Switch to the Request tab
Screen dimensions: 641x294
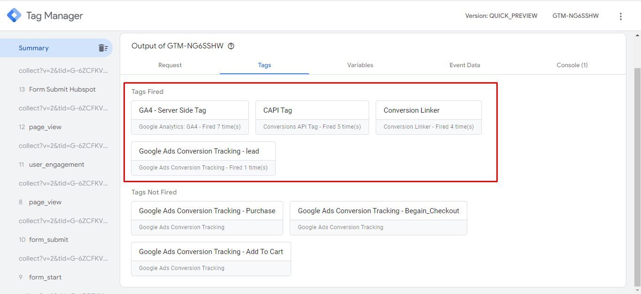(170, 65)
